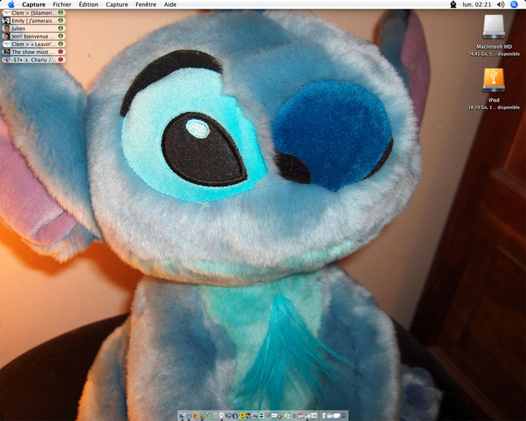Launch GarageBand guitar icon in the Dock
The image size is (526, 421).
[280, 416]
